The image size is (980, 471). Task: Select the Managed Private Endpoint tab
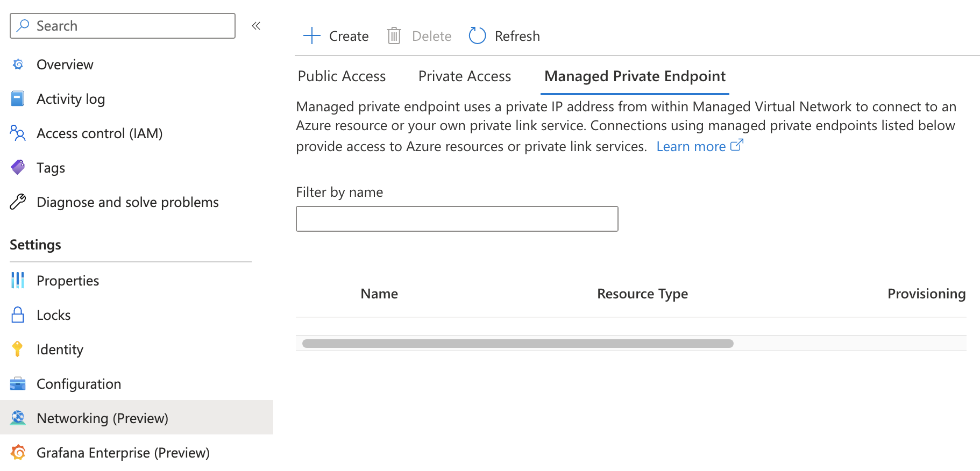click(x=635, y=76)
